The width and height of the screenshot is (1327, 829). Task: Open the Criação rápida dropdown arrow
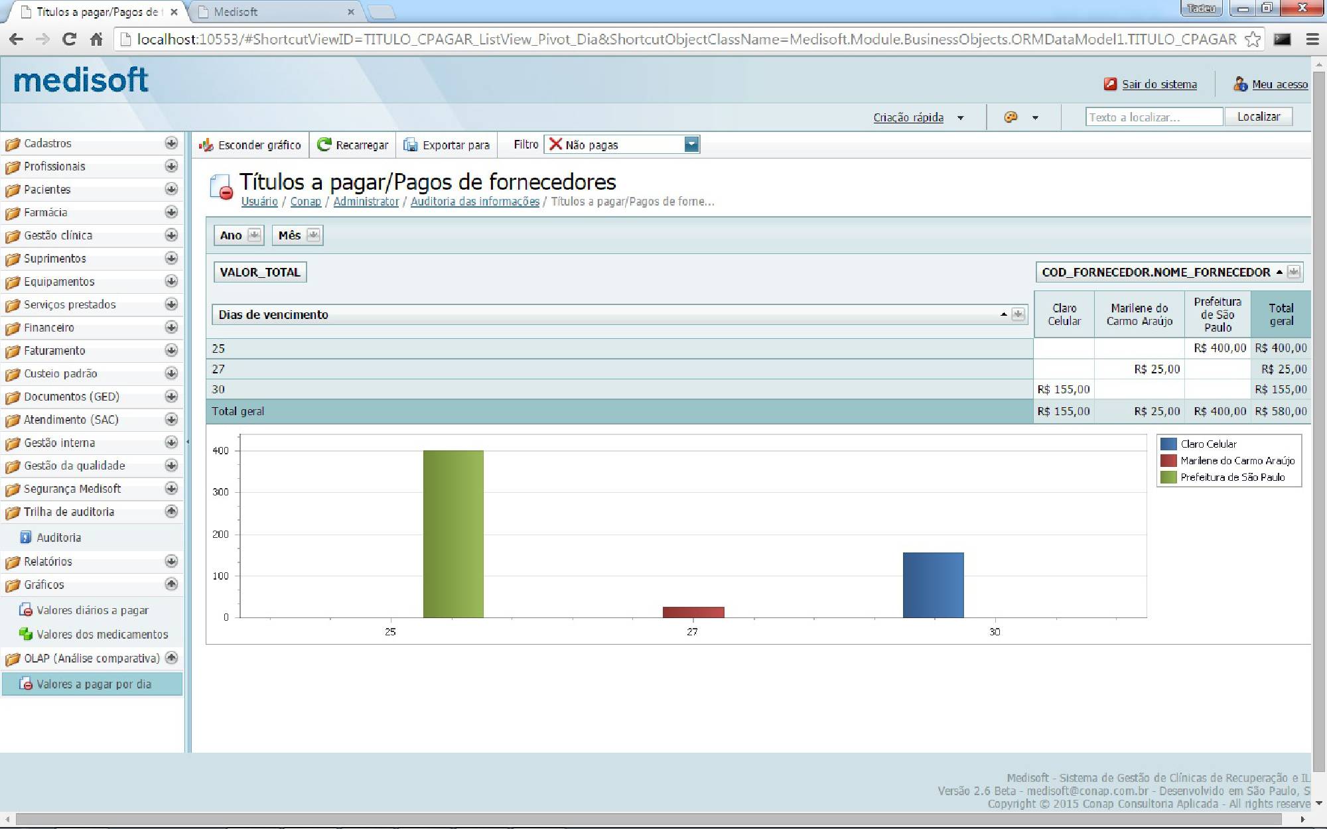(x=960, y=118)
